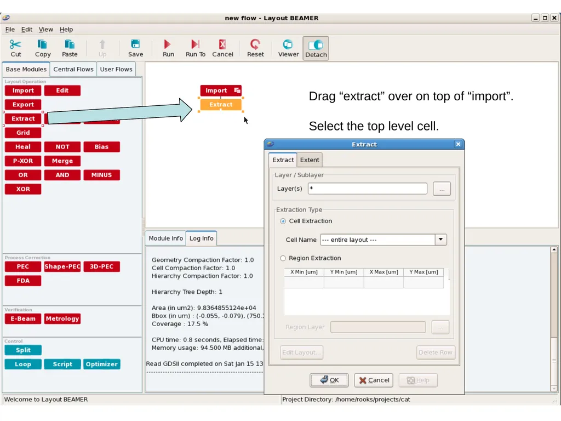Select the Optimizer control module
561x421 pixels.
(x=101, y=364)
